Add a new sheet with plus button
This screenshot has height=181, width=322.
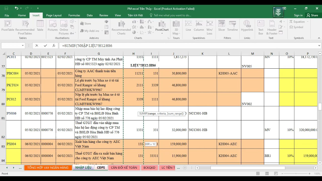(x=185, y=168)
